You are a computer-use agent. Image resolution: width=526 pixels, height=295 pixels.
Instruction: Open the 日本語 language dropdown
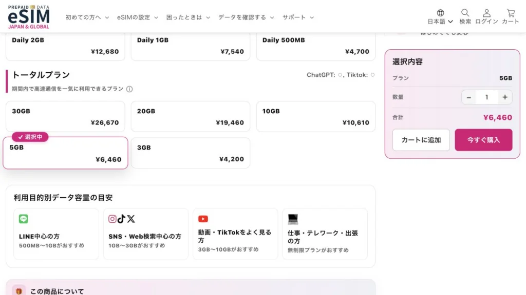[440, 22]
